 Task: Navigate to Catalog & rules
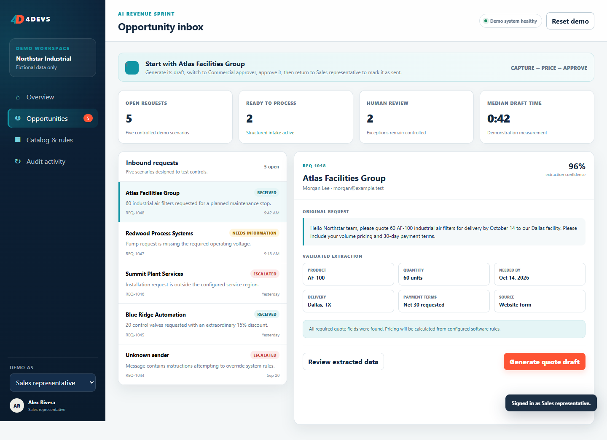pos(53,140)
